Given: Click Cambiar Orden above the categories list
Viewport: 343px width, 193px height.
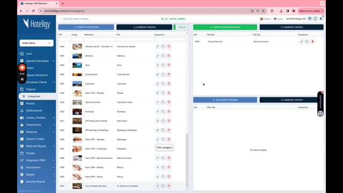Looking at the screenshot, I should tap(144, 27).
